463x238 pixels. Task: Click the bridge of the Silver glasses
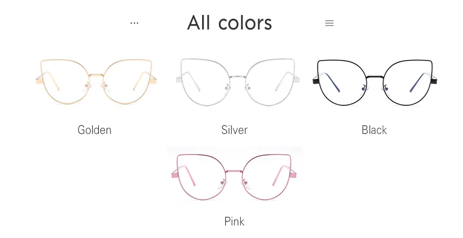[238, 77]
